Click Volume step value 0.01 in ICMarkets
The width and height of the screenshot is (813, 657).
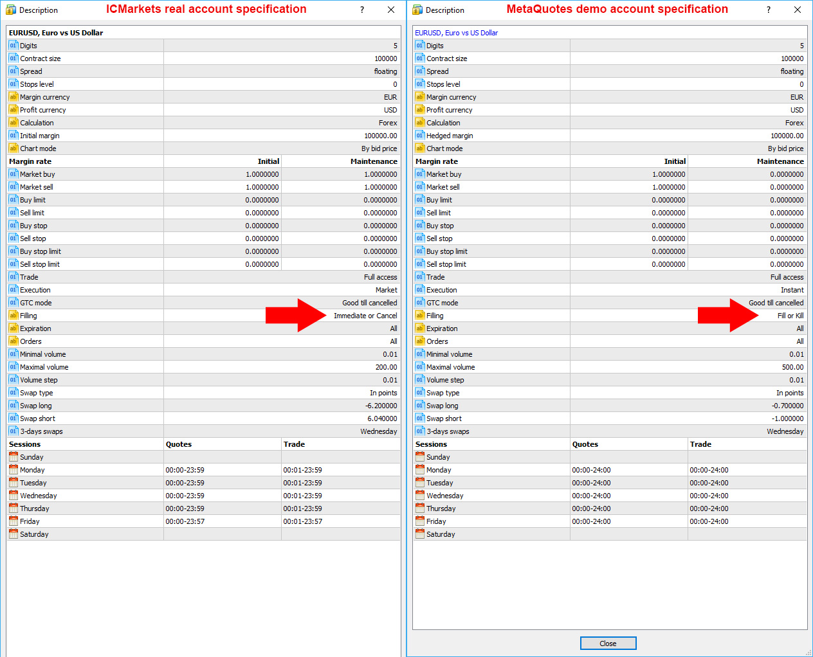click(x=390, y=380)
